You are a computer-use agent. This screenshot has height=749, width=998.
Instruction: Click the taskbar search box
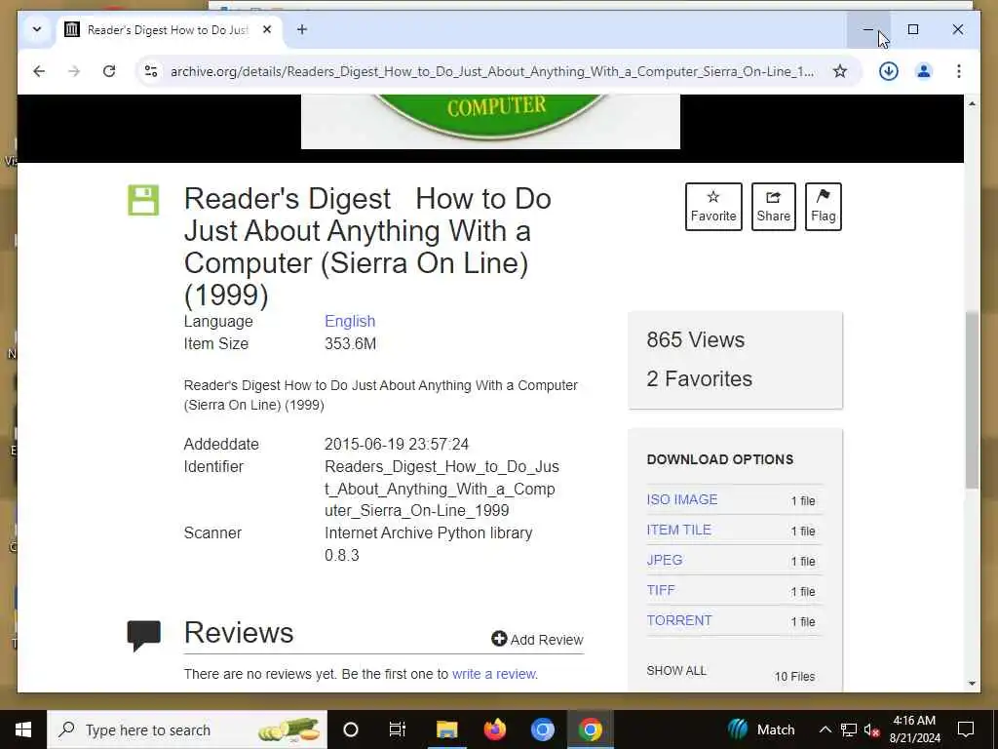point(187,729)
